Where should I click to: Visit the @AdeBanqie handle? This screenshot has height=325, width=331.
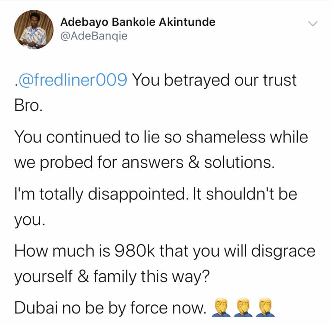pos(94,36)
